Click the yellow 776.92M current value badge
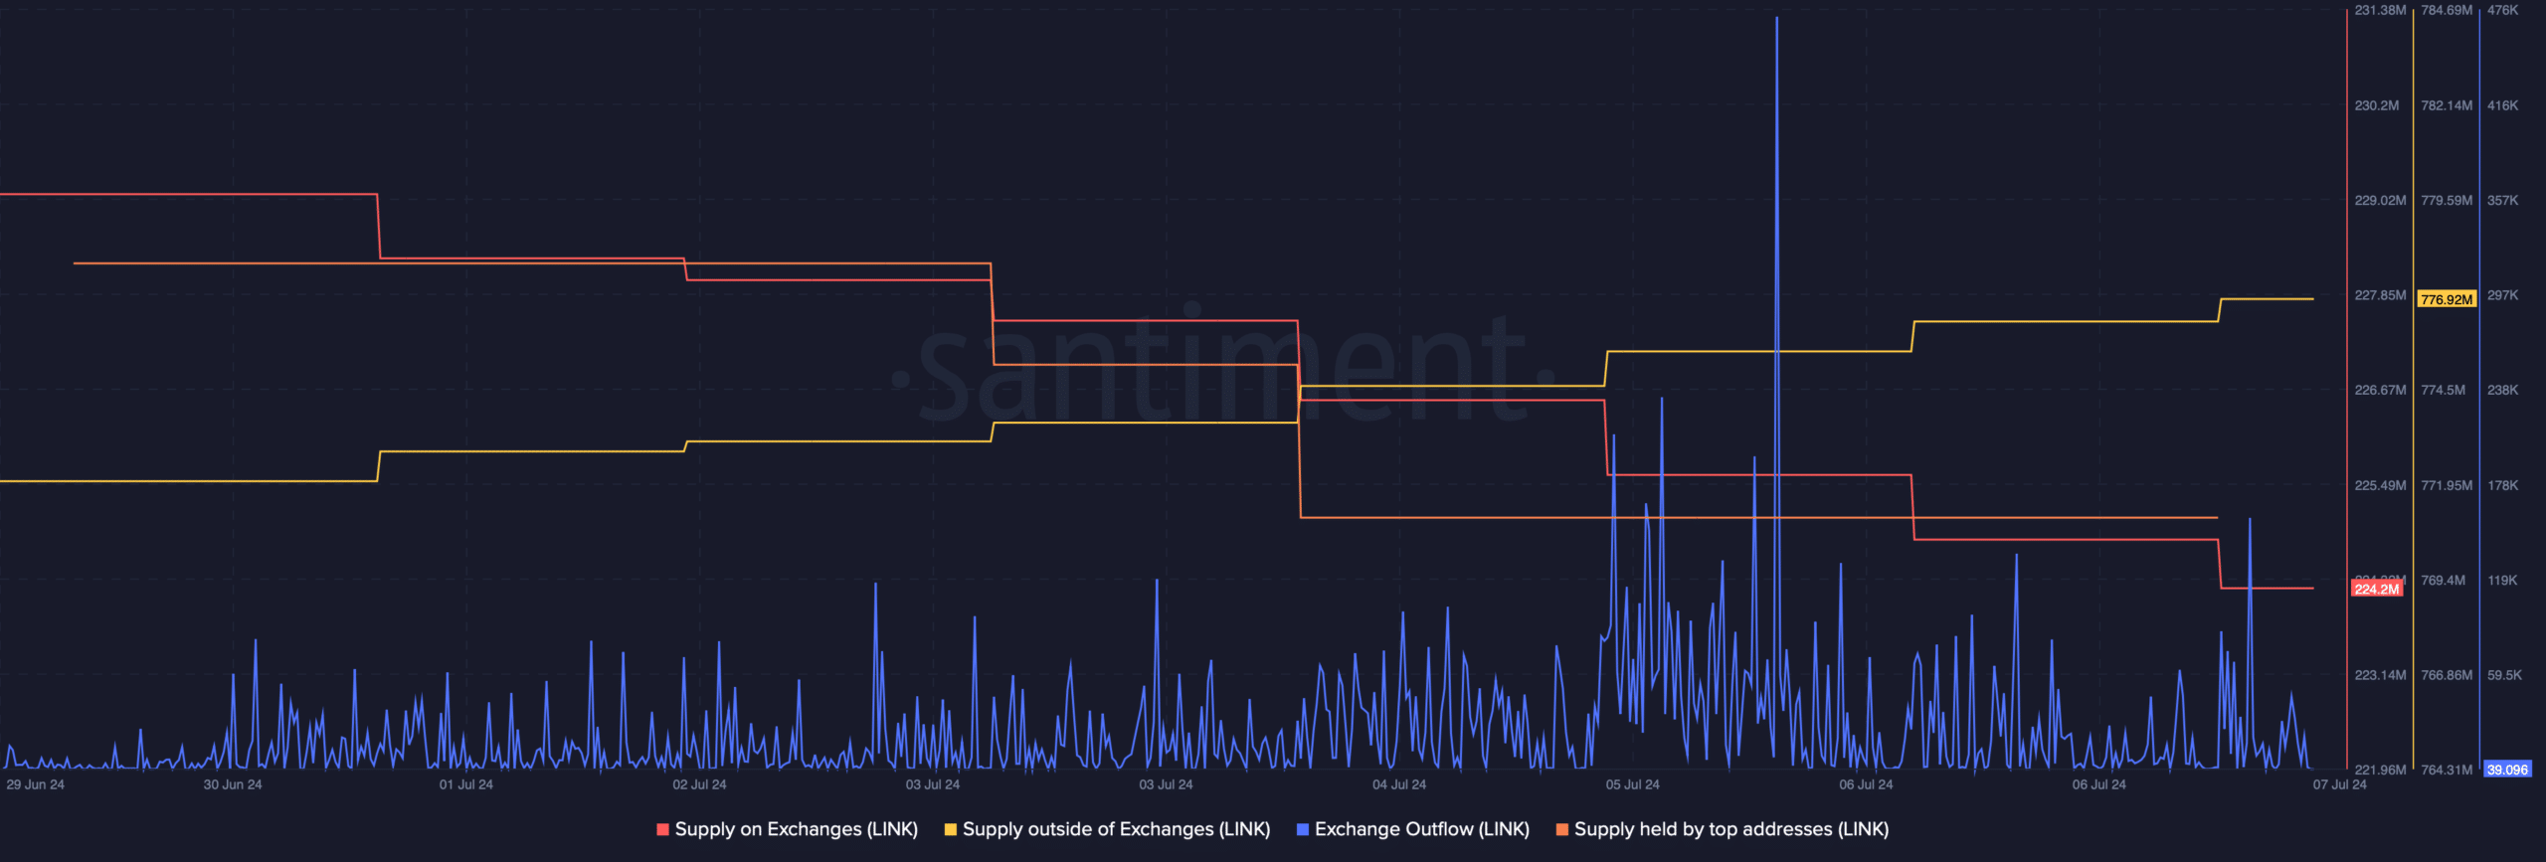The height and width of the screenshot is (862, 2546). pyautogui.click(x=2447, y=299)
